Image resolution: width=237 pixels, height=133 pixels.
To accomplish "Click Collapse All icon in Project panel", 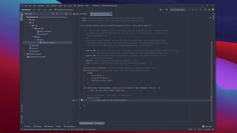I will tap(61, 14).
